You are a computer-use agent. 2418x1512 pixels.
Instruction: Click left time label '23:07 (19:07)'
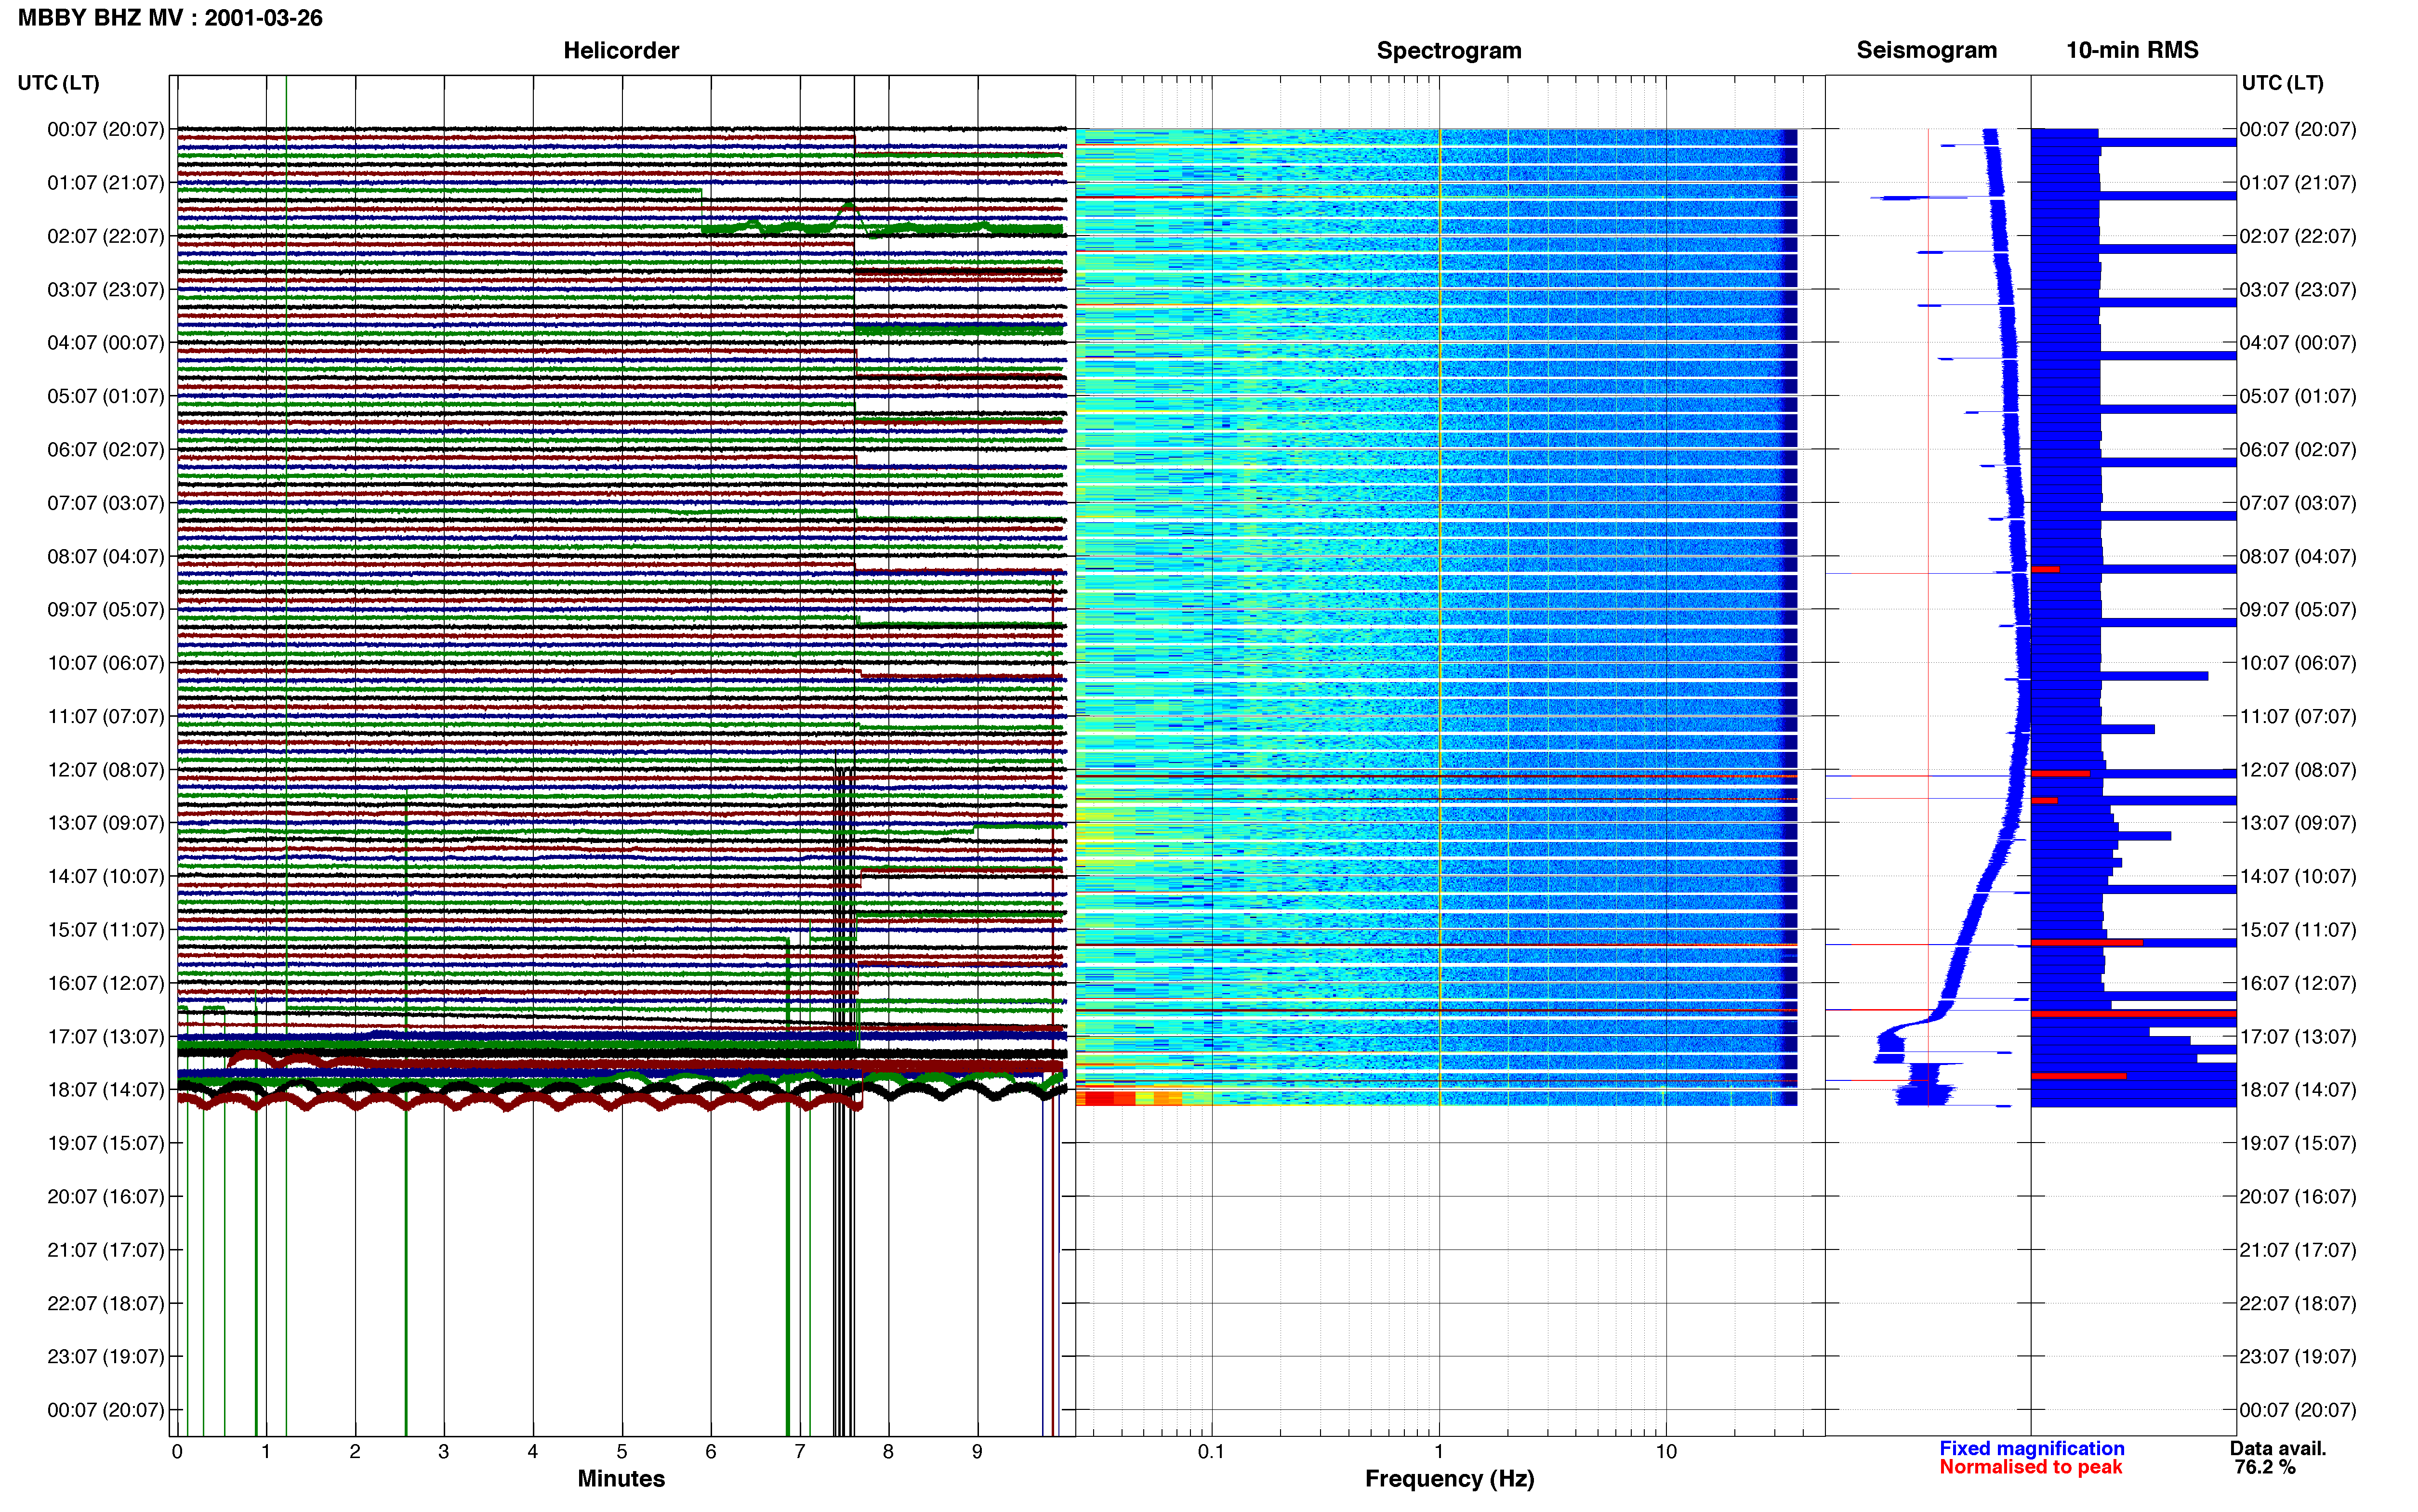click(105, 1356)
